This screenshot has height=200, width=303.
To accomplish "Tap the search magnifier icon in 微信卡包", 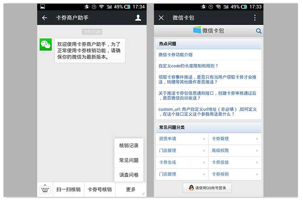I will (x=259, y=31).
